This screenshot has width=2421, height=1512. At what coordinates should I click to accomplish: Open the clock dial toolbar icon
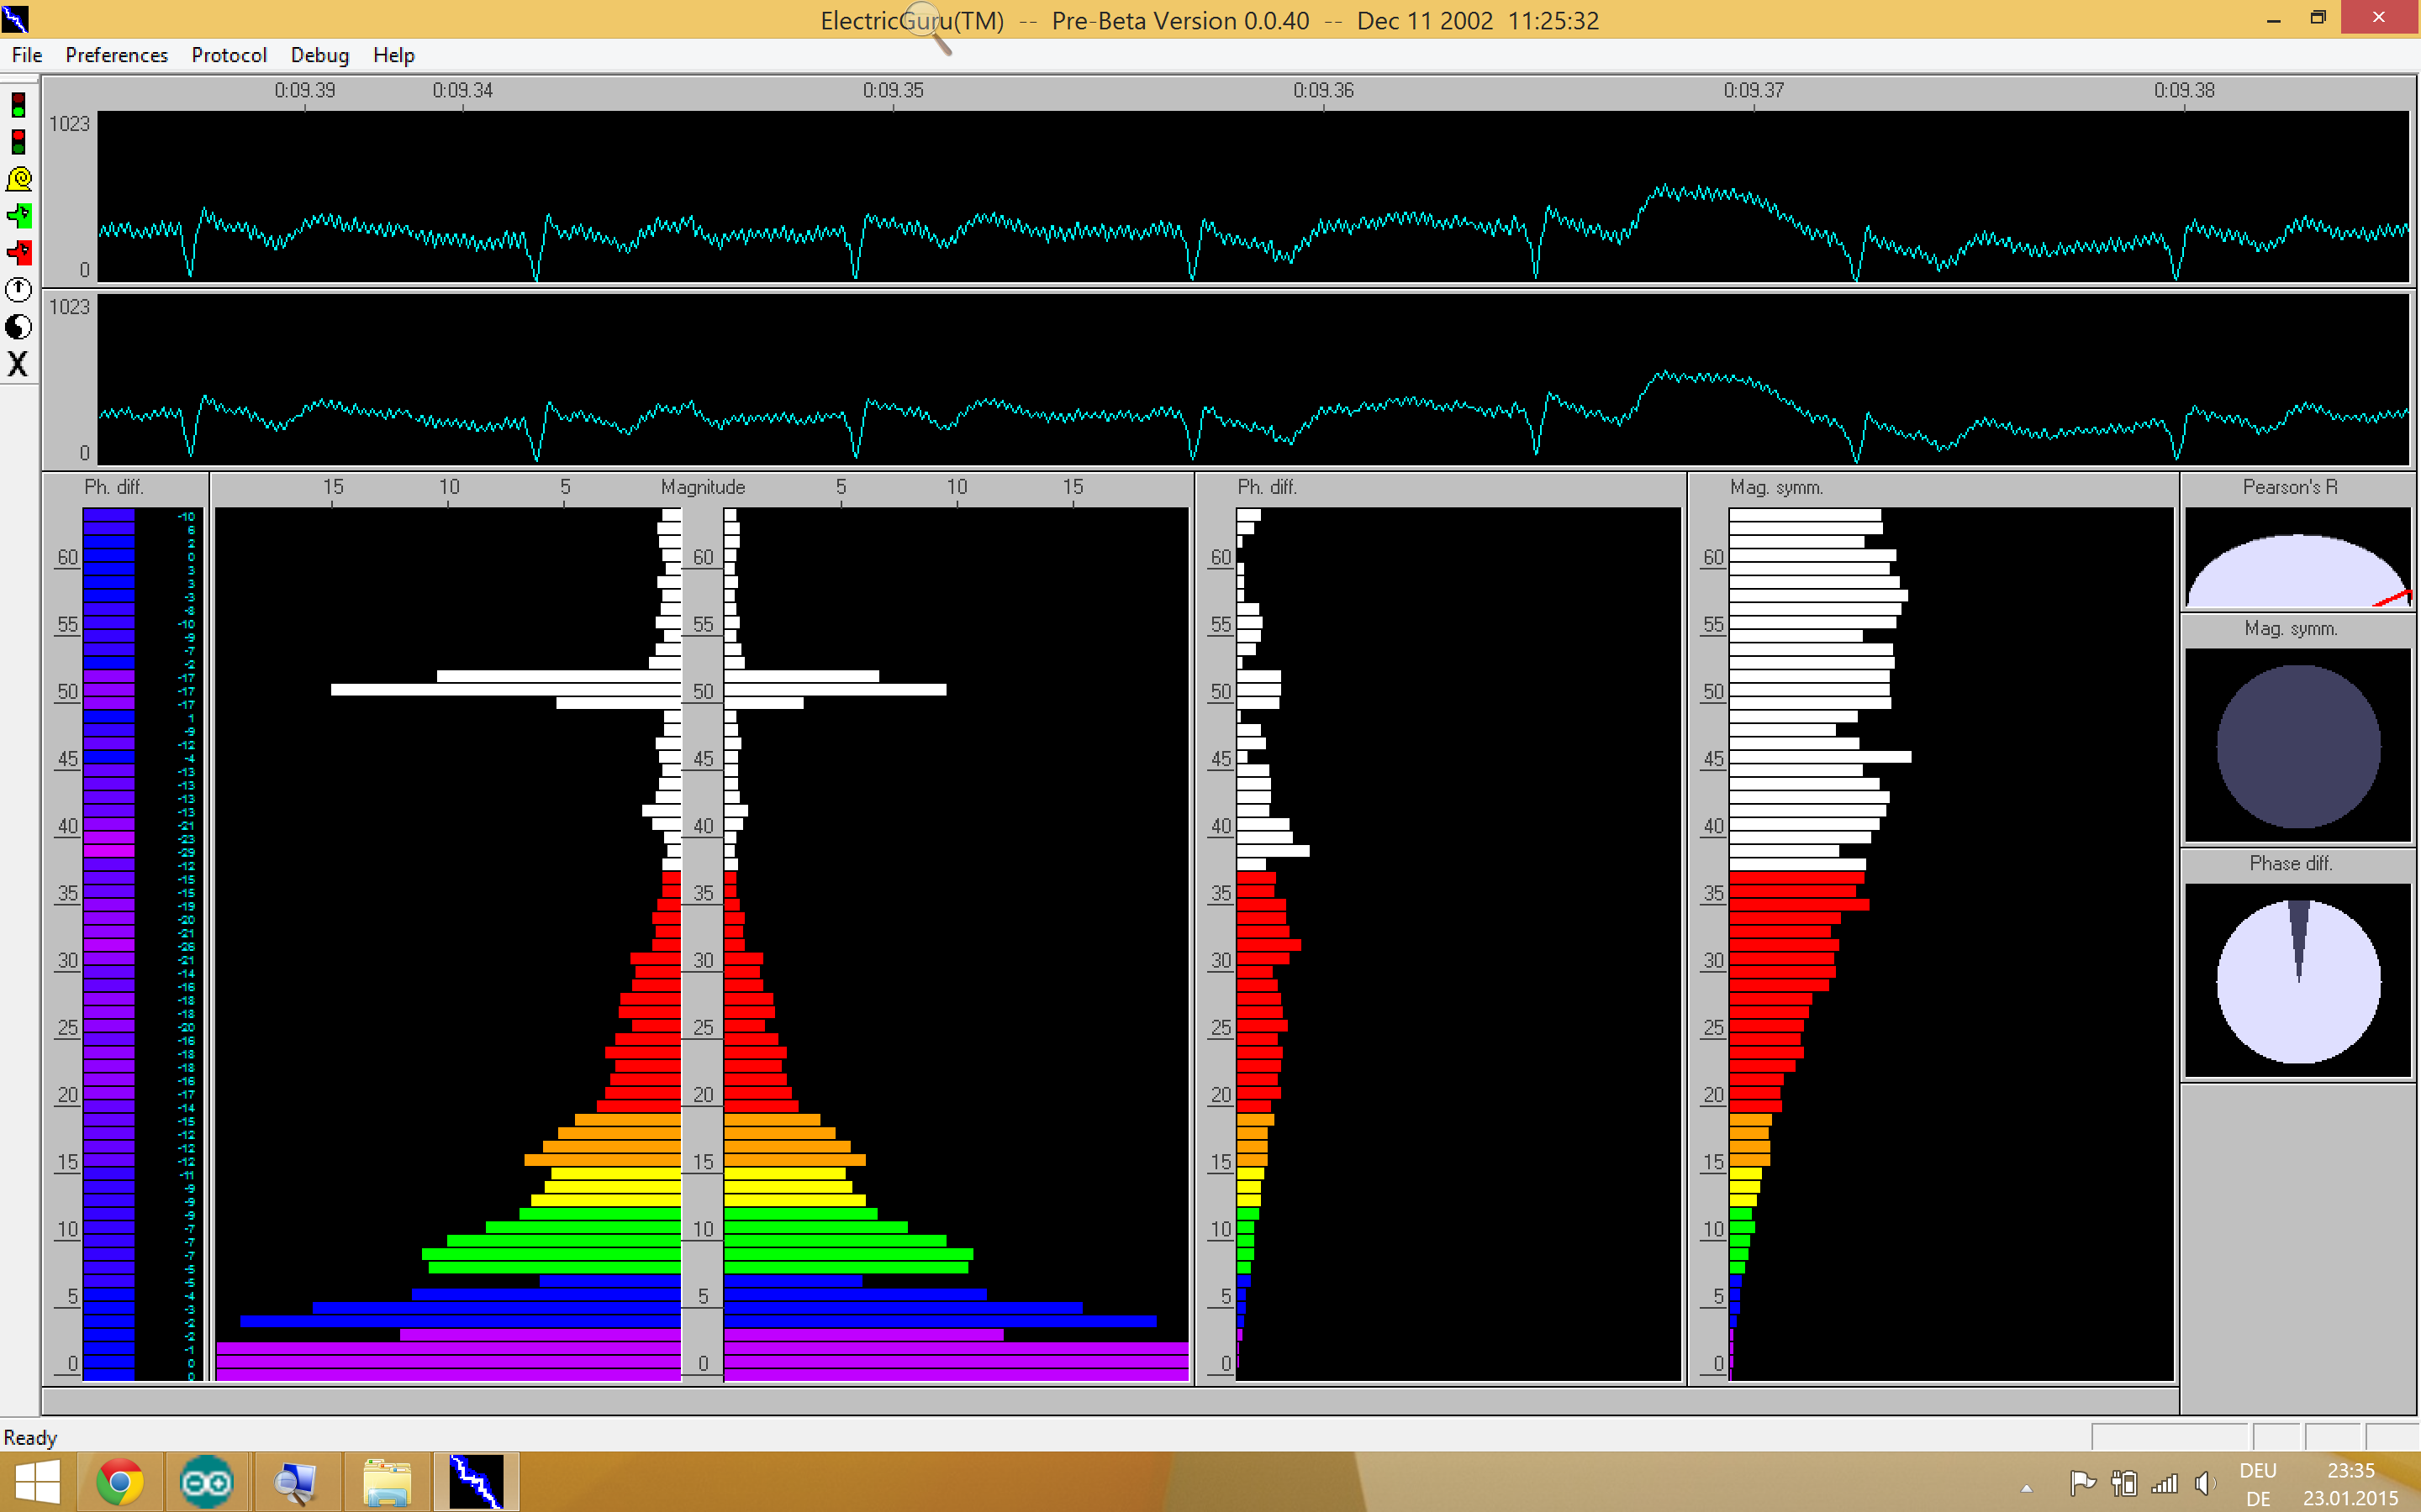(18, 290)
